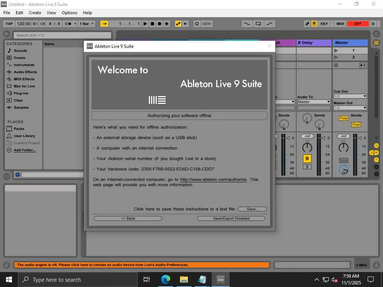383x287 pixels.
Task: Click the 120.00 tempo field
Action: click(24, 24)
